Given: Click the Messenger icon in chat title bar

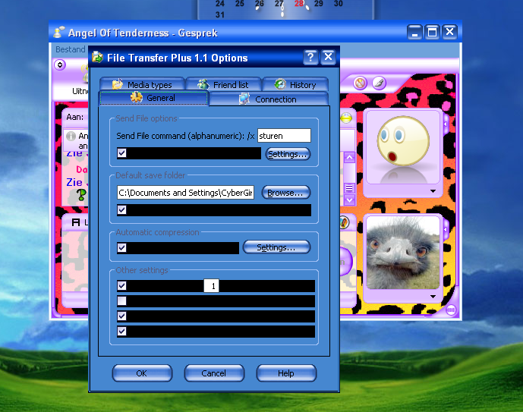Looking at the screenshot, I should tap(58, 32).
